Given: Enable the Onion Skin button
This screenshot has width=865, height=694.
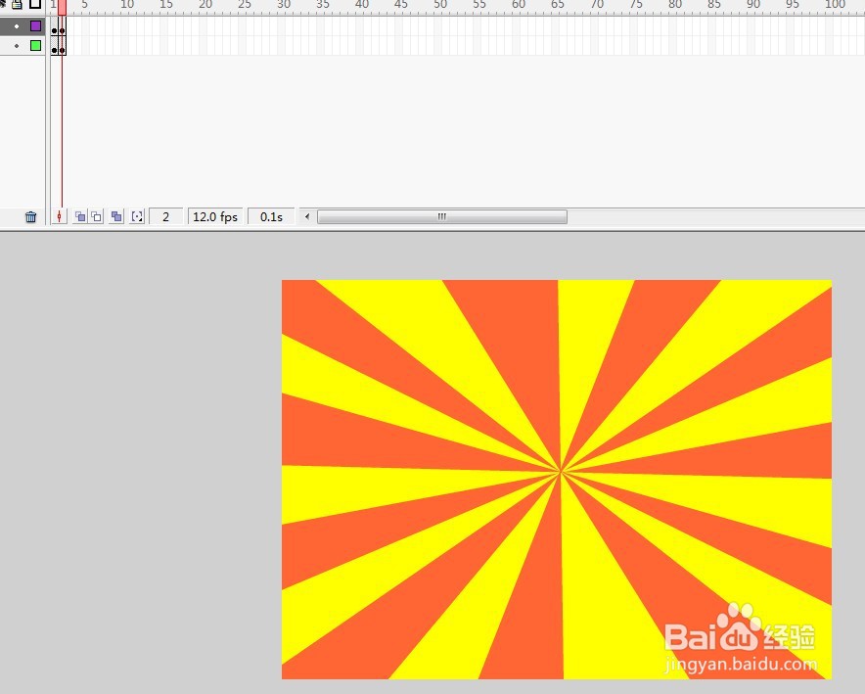Looking at the screenshot, I should [x=80, y=216].
